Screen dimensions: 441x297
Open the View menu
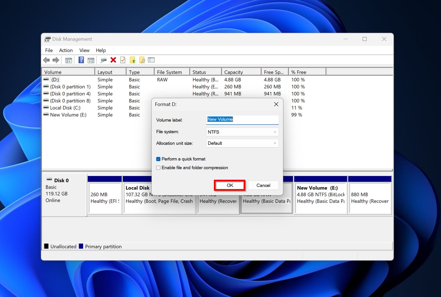click(x=85, y=50)
